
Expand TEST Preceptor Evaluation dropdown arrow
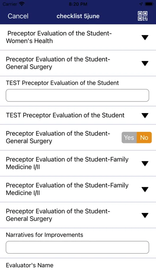[x=145, y=115]
